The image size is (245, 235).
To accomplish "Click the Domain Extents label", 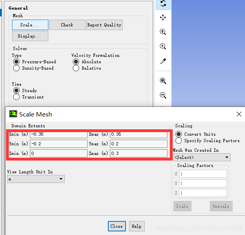I will coord(28,126).
